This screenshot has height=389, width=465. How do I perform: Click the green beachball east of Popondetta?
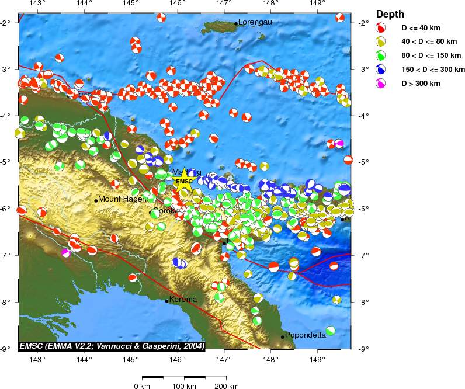(331, 331)
